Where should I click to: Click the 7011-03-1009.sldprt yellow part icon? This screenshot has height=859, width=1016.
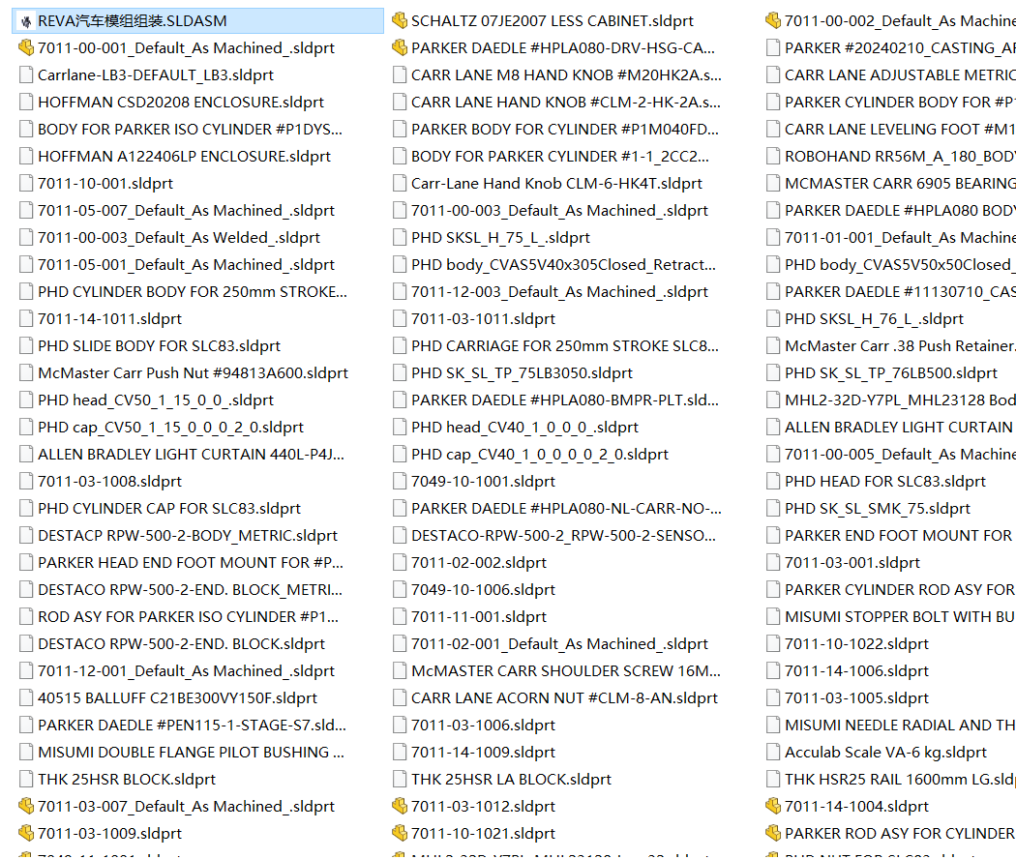26,834
